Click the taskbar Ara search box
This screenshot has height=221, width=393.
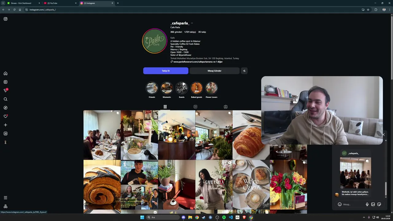pyautogui.click(x=162, y=217)
